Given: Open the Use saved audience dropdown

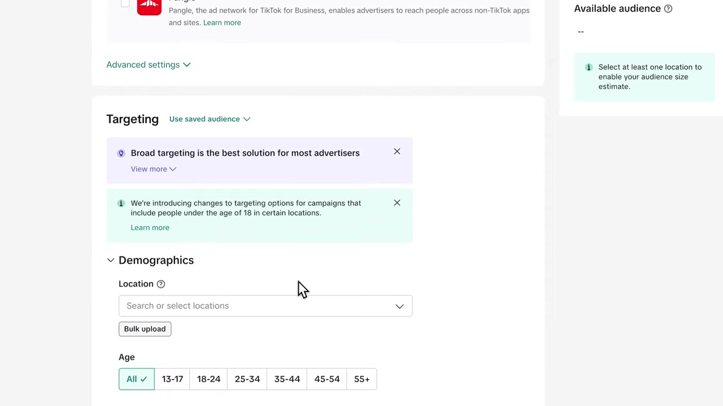Looking at the screenshot, I should tap(210, 119).
